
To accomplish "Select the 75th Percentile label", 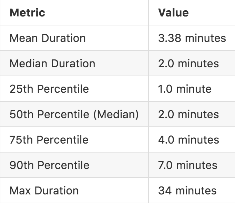I will coord(49,140).
